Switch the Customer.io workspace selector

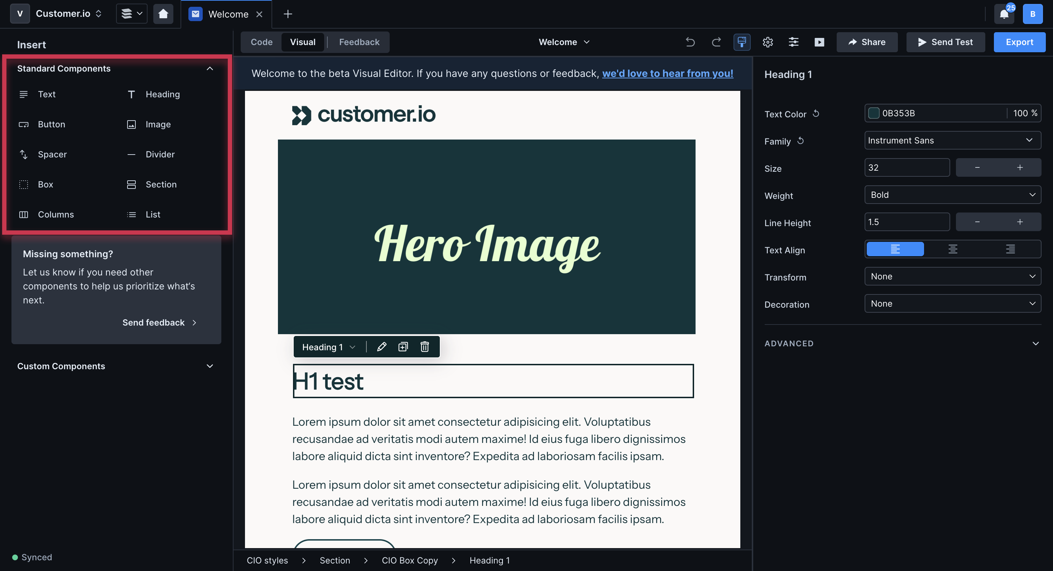coord(69,14)
